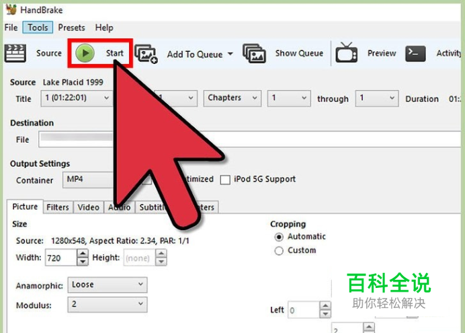The height and width of the screenshot is (333, 465).
Task: Click the Activity label in toolbar
Action: click(449, 53)
